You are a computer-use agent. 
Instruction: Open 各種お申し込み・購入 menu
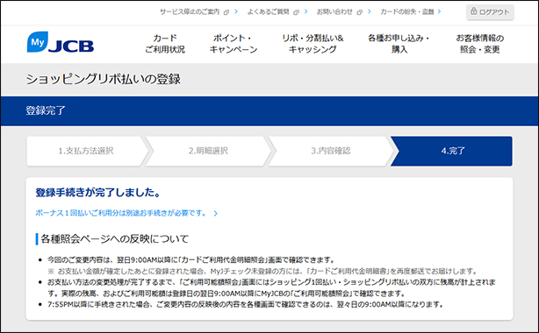(399, 44)
